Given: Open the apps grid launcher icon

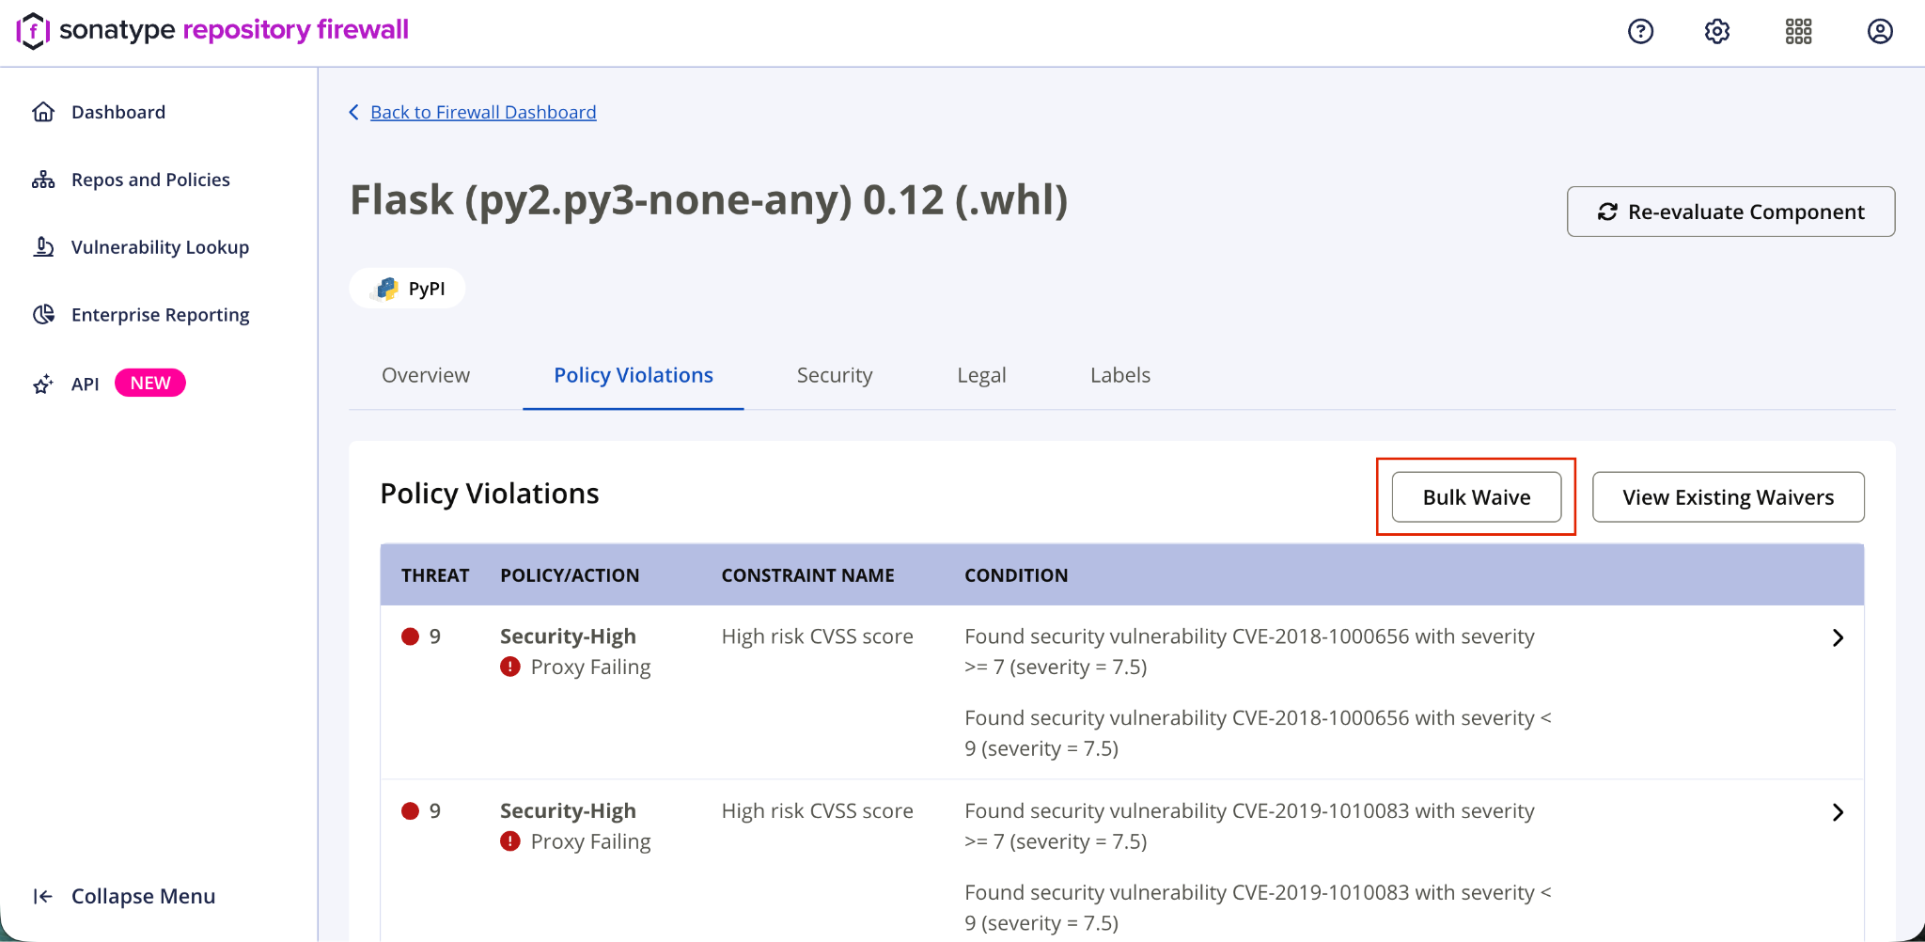Looking at the screenshot, I should coord(1798,31).
